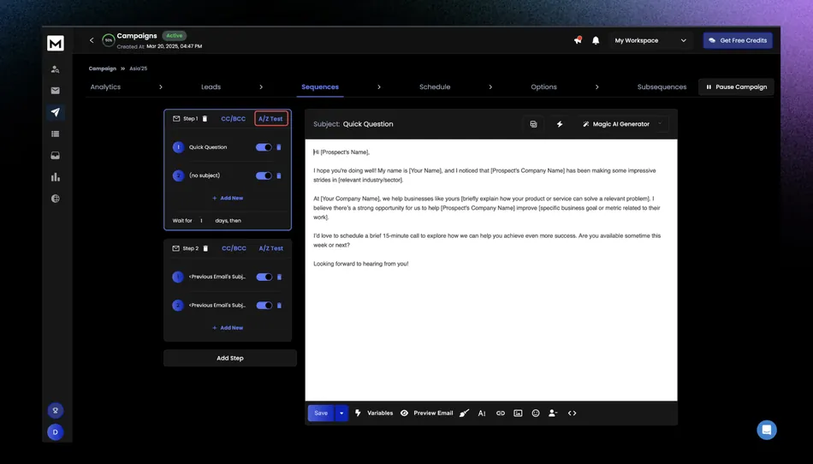Screen dimensions: 813x464
Task: Select the Quick Question variant row
Action: pos(228,147)
